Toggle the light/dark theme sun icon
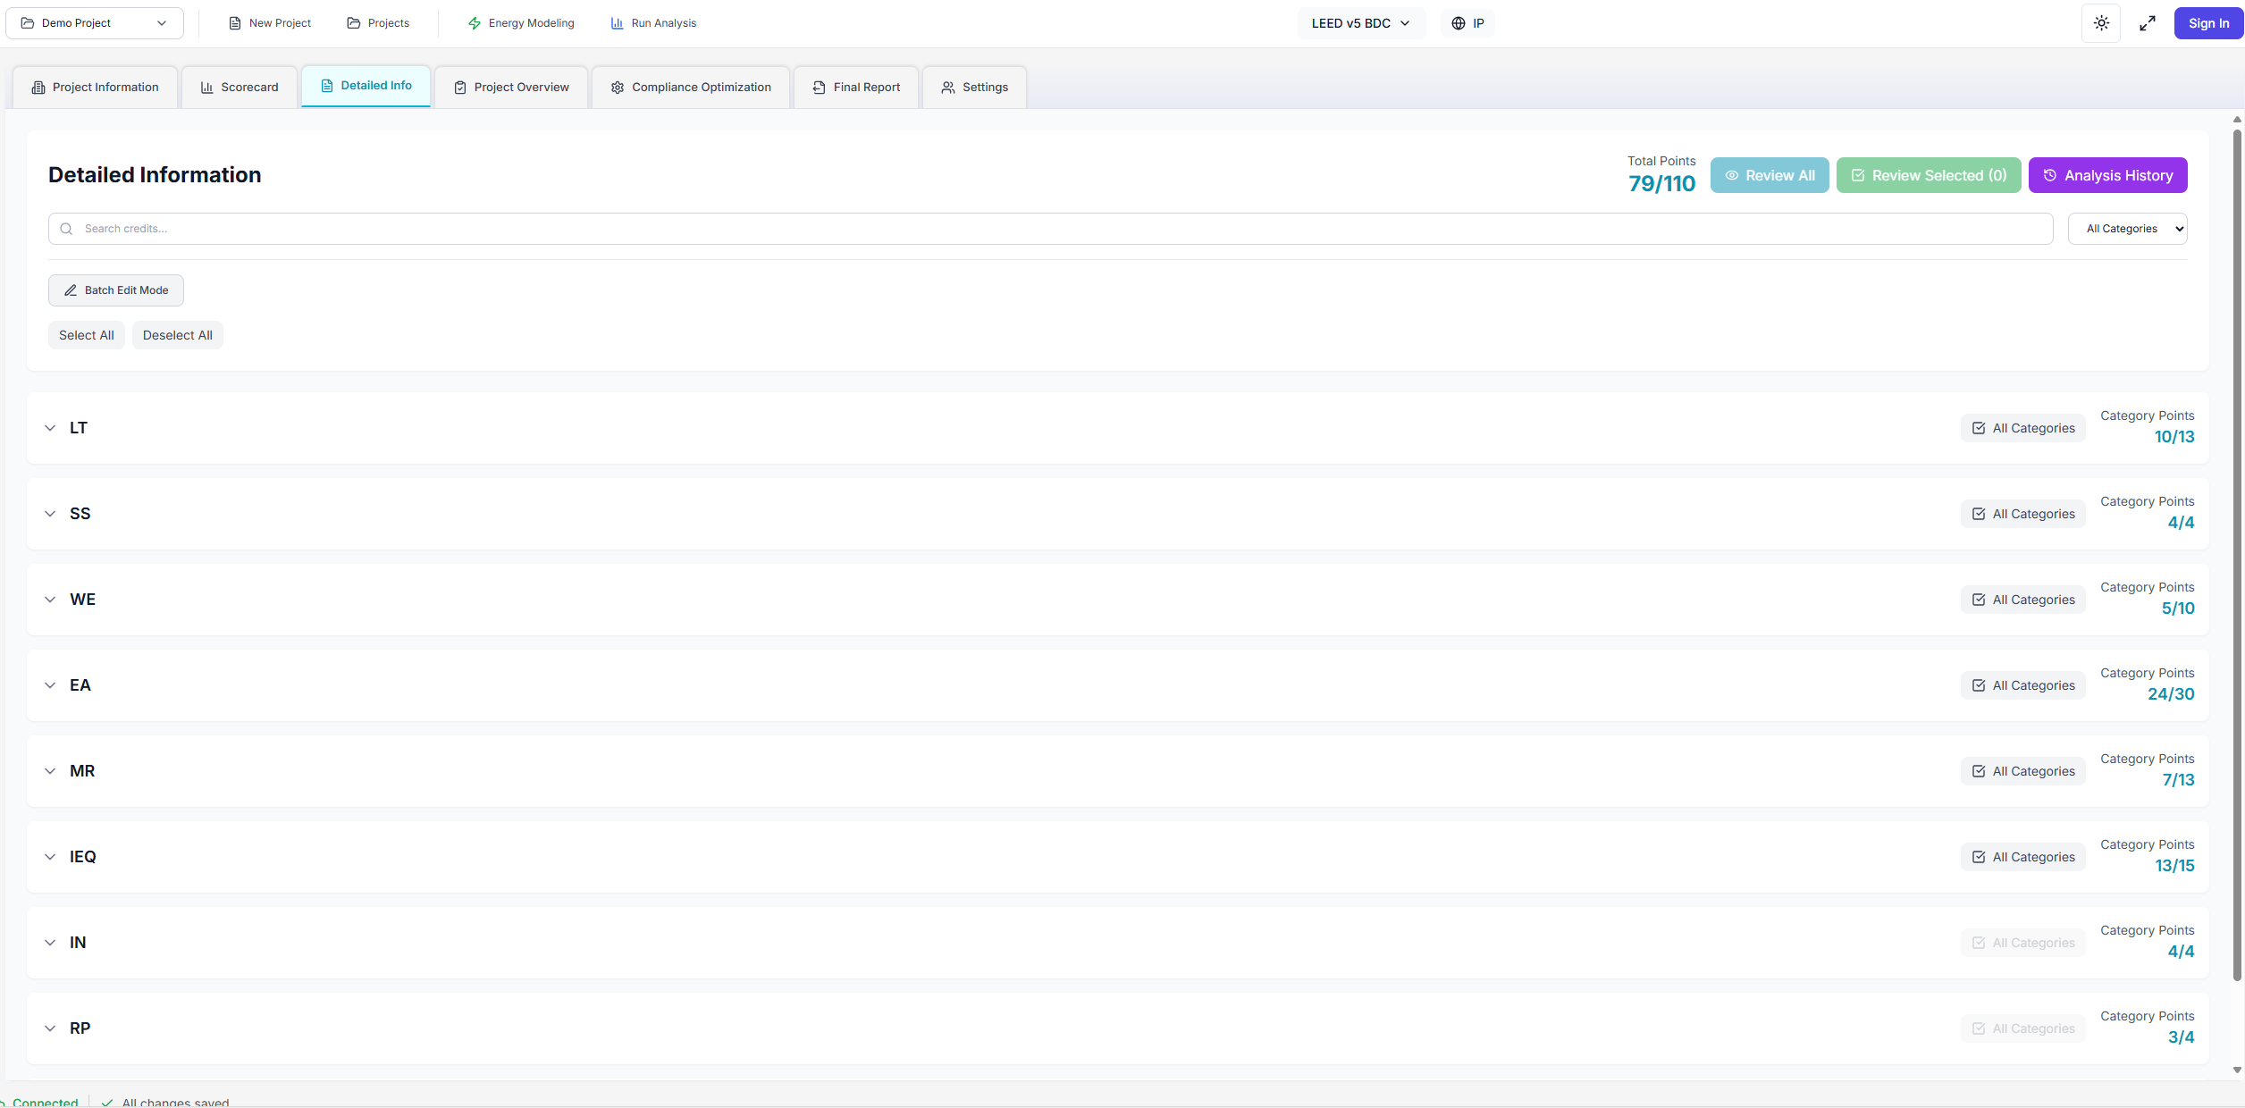This screenshot has width=2245, height=1108. pyautogui.click(x=2101, y=23)
